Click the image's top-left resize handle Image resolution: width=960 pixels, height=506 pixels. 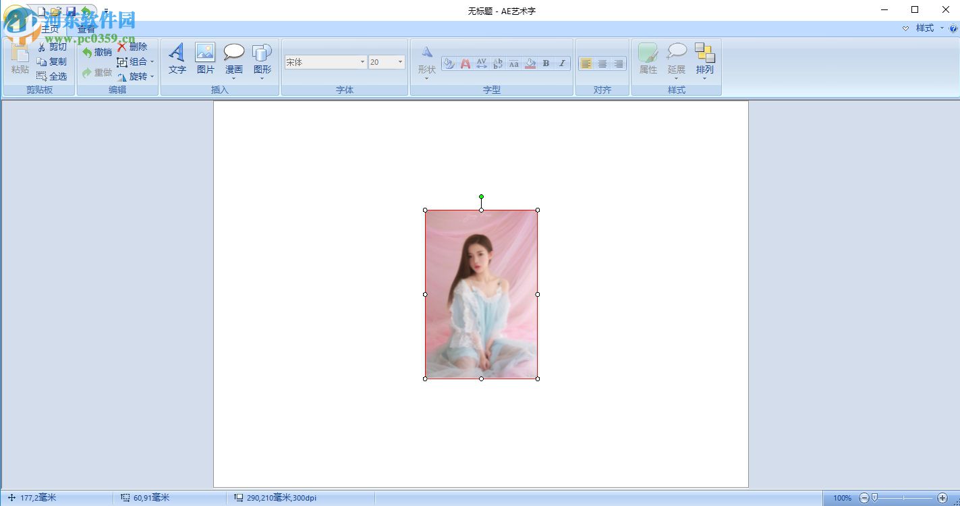point(425,210)
